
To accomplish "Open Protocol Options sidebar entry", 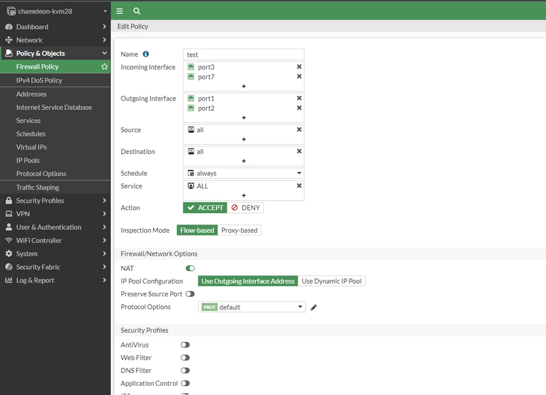I will coord(55,173).
